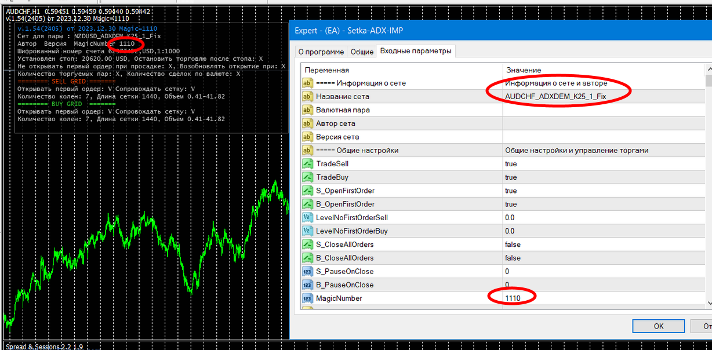Switch to the О программе tab
Image resolution: width=712 pixels, height=350 pixels.
(321, 52)
